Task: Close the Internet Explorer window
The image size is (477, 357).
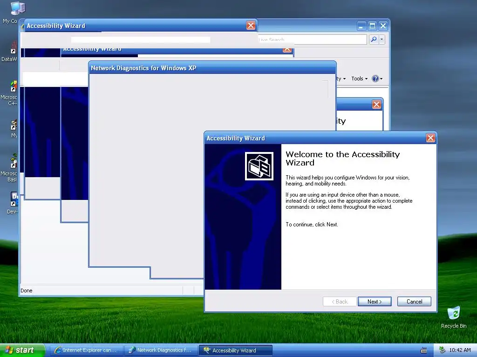Action: click(383, 26)
